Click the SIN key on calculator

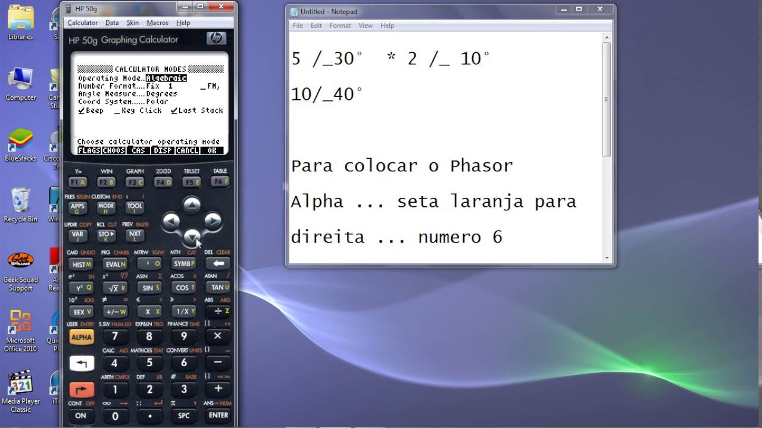[x=149, y=288]
